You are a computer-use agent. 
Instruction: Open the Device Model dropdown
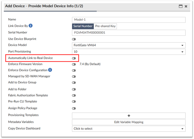[x=129, y=45]
